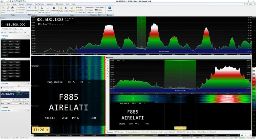This screenshot has width=256, height=139.
Task: Click Lock All receivers button
Action: tap(80, 10)
